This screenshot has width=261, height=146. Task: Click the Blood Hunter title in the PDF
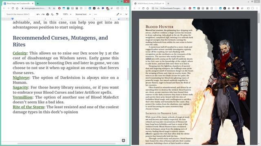(x=159, y=27)
